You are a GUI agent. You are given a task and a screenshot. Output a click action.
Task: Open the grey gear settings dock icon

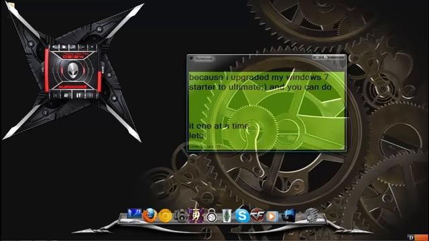click(x=311, y=216)
